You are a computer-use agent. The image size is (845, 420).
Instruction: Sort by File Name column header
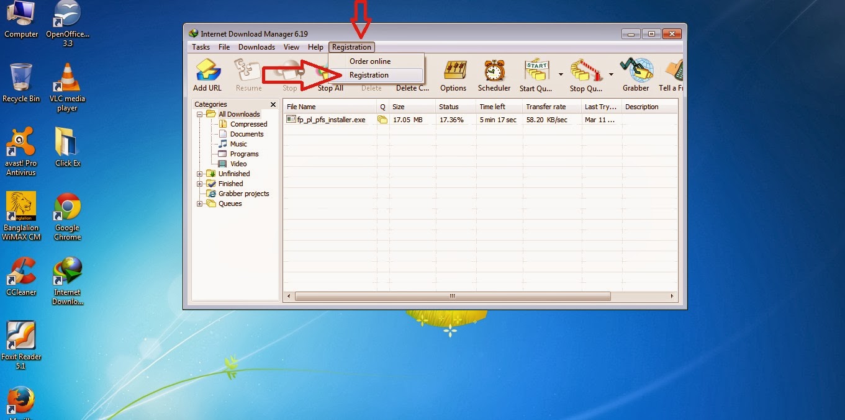click(330, 107)
